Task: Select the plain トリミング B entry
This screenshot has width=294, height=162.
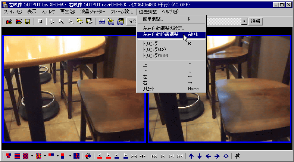Action: [171, 44]
